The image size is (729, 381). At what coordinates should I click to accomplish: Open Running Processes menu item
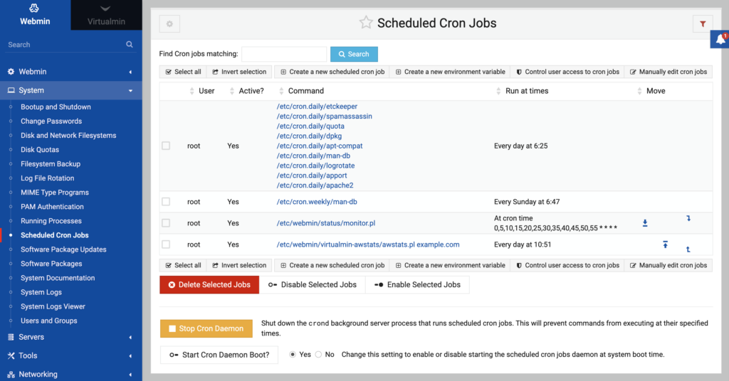coord(51,221)
